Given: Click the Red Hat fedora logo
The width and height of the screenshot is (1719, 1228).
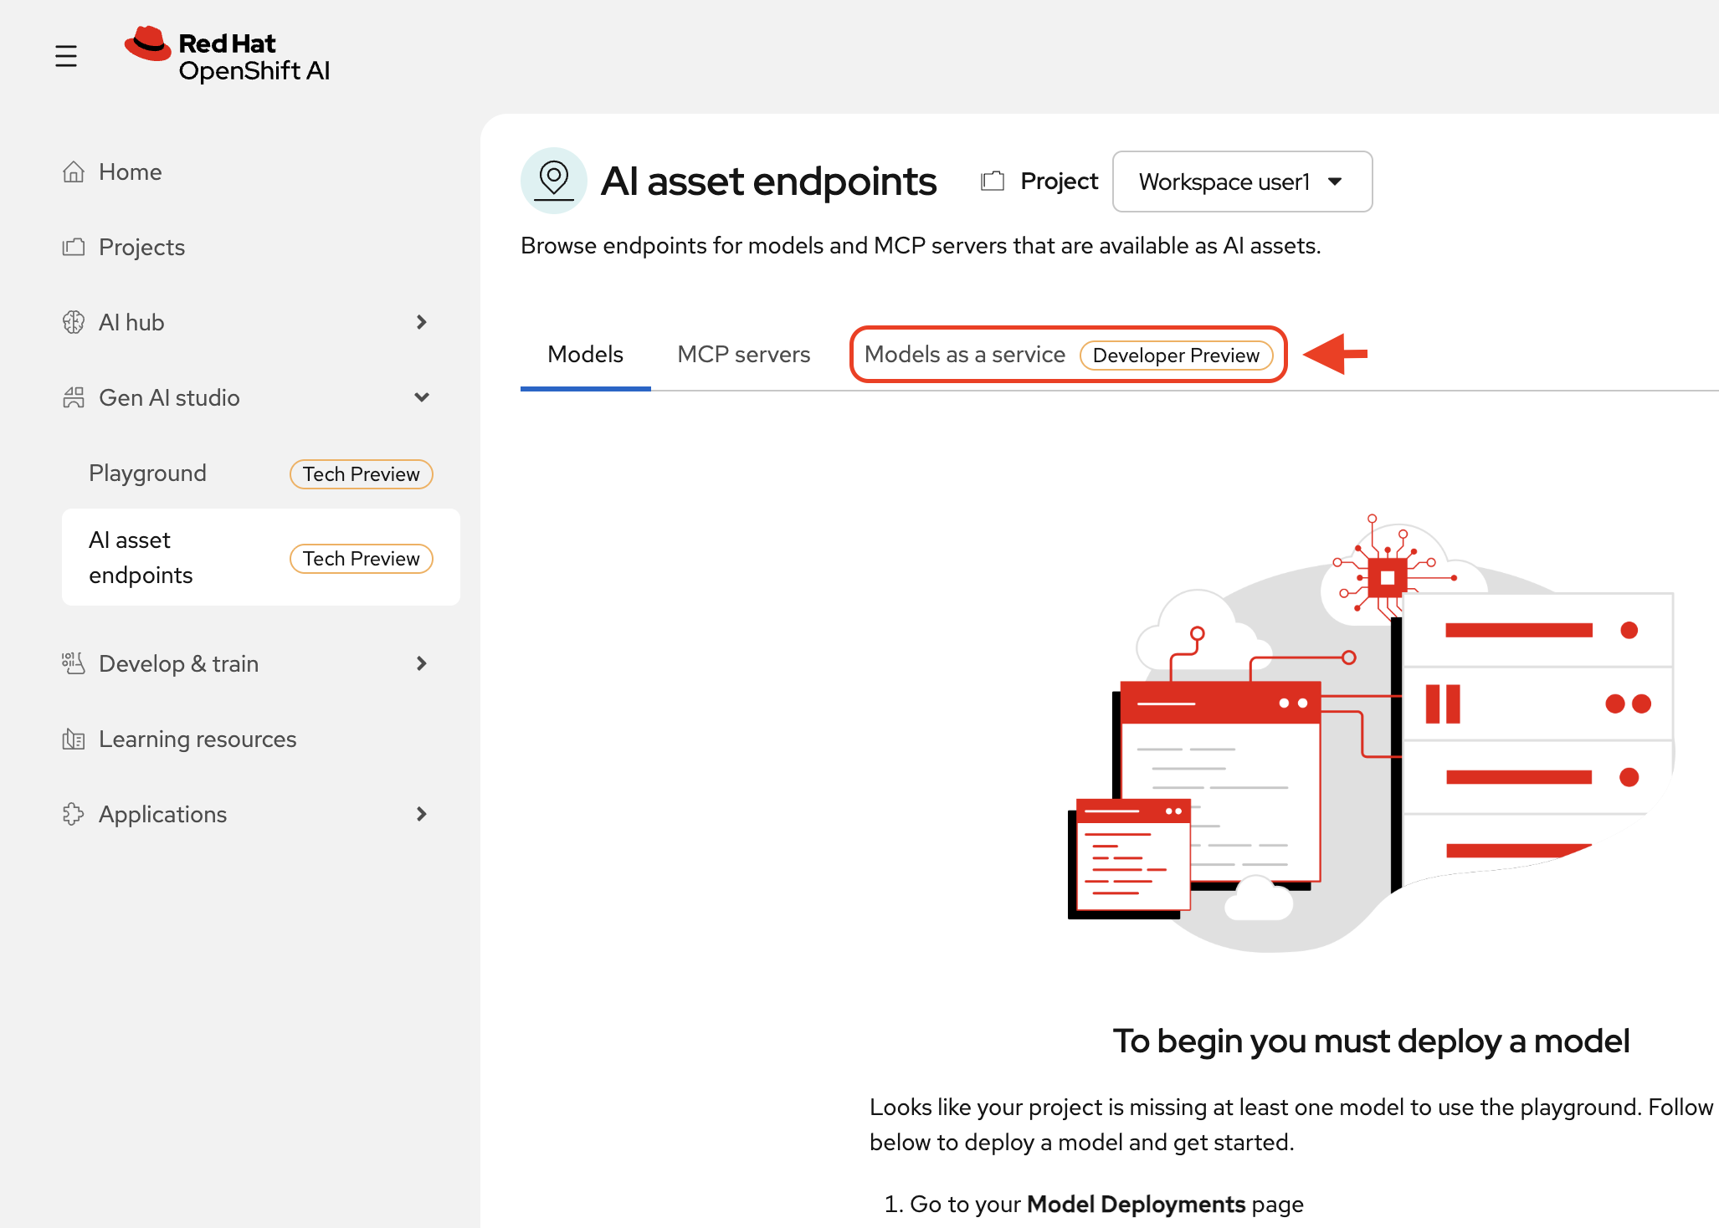Looking at the screenshot, I should [148, 43].
